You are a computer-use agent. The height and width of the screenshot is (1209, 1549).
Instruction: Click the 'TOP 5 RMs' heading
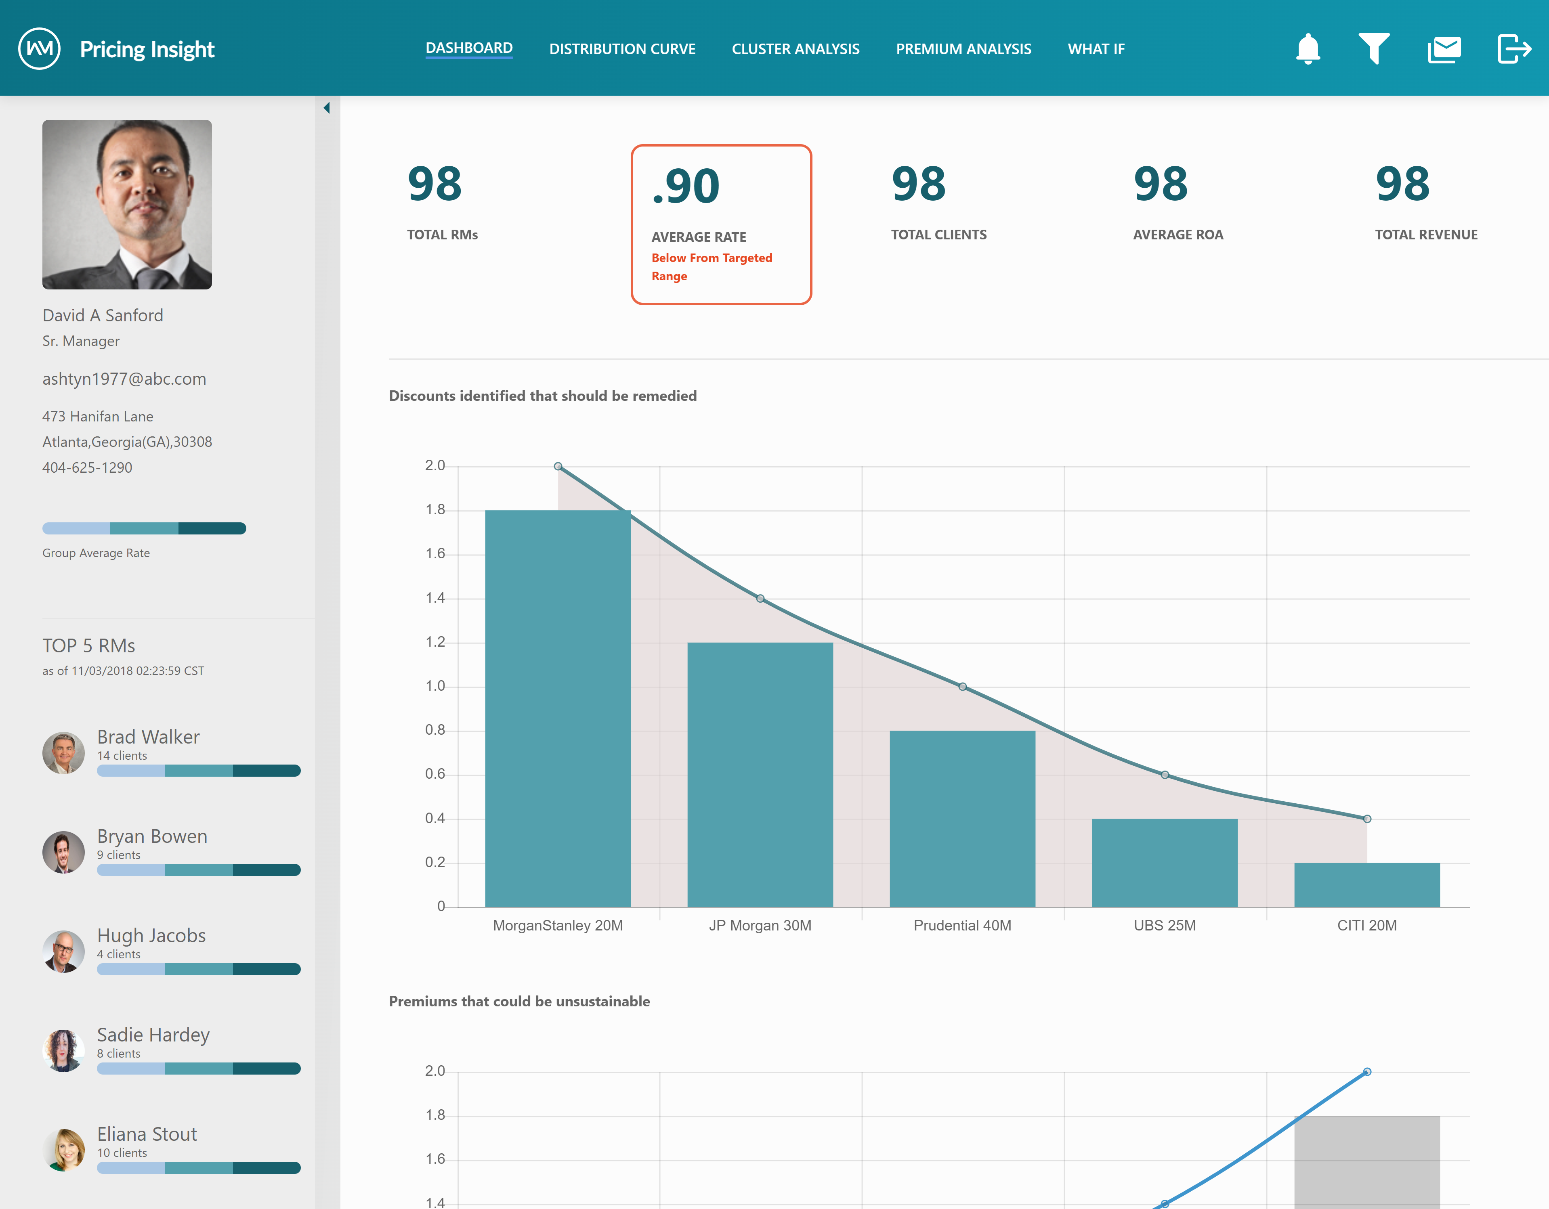89,646
